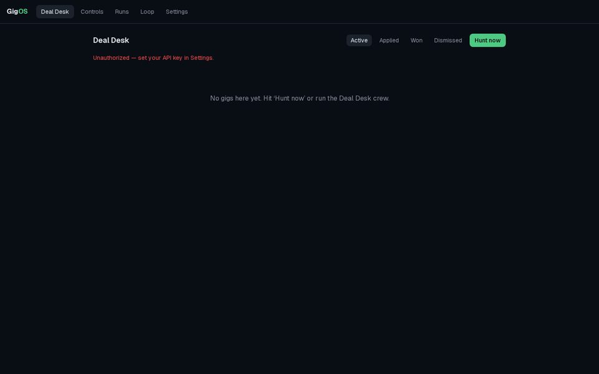Screen dimensions: 599x374
Task: Click the GigOS logo
Action: (17, 11)
